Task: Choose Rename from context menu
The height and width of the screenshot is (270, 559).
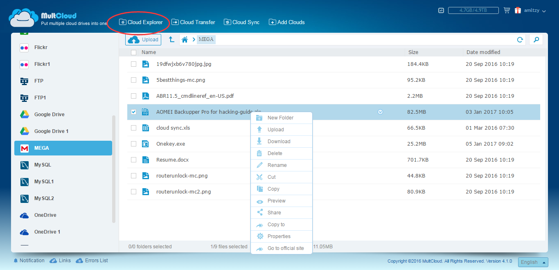Action: point(282,165)
